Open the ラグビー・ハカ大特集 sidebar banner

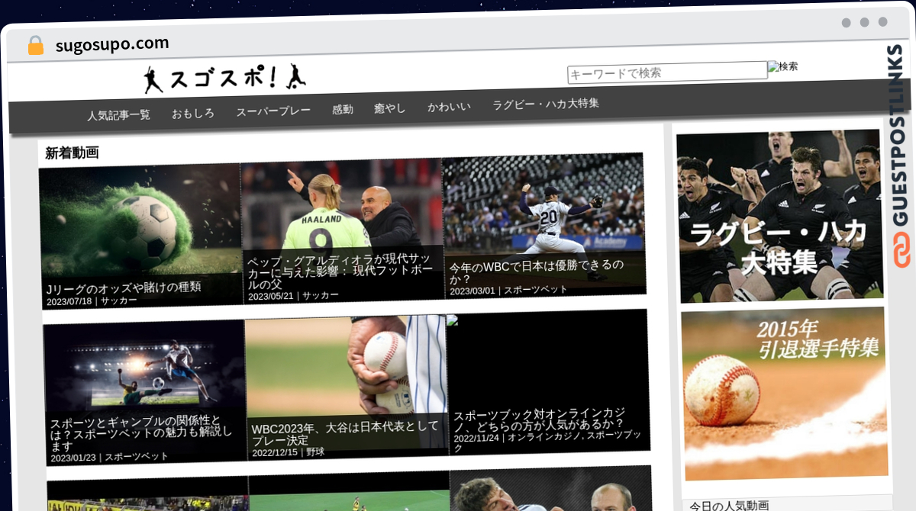(x=780, y=216)
